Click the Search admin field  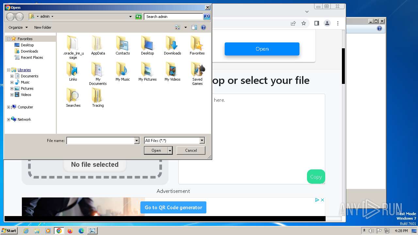[x=173, y=17]
